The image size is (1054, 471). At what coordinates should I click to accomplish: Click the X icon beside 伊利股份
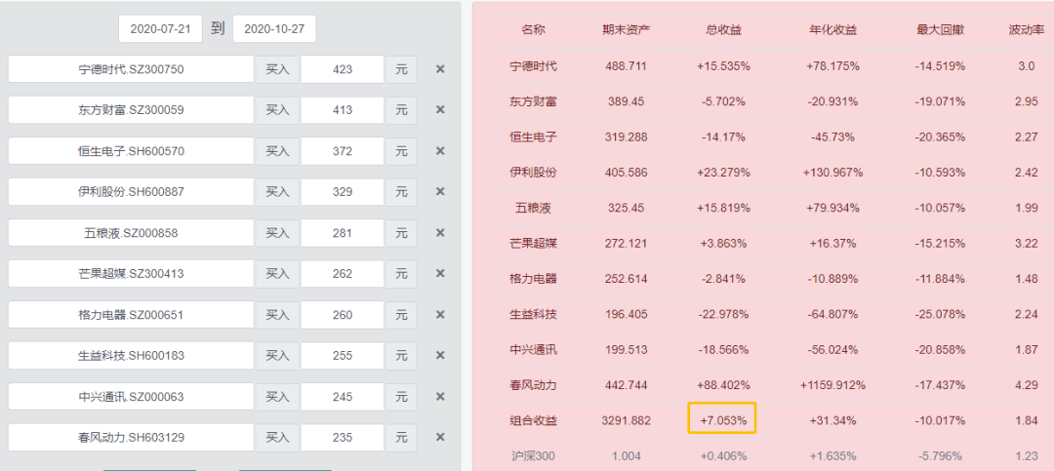click(440, 192)
